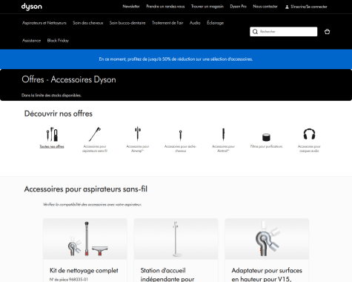Open the shopping basket icon
This screenshot has height=282, width=352.
click(327, 32)
